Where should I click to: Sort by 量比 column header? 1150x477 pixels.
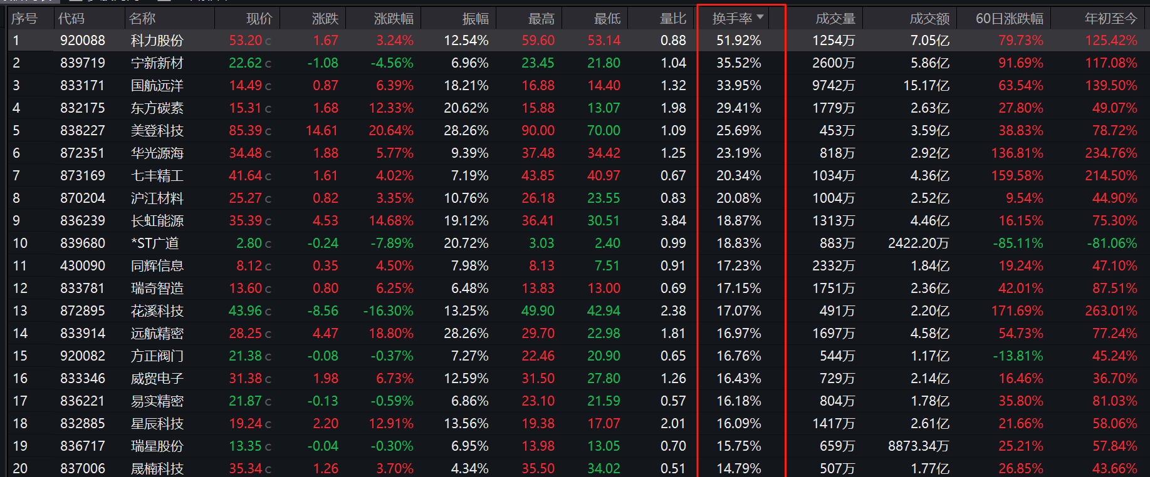673,19
